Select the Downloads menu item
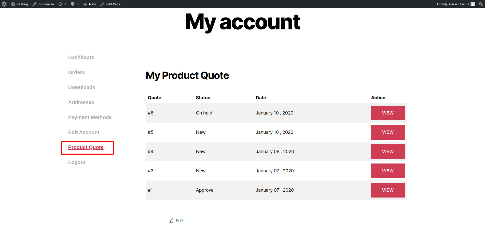The height and width of the screenshot is (229, 485). [82, 87]
